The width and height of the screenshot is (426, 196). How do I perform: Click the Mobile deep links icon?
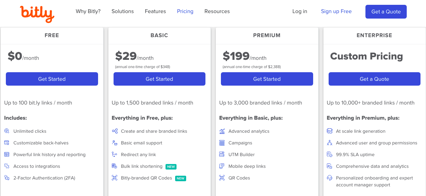pyautogui.click(x=222, y=166)
